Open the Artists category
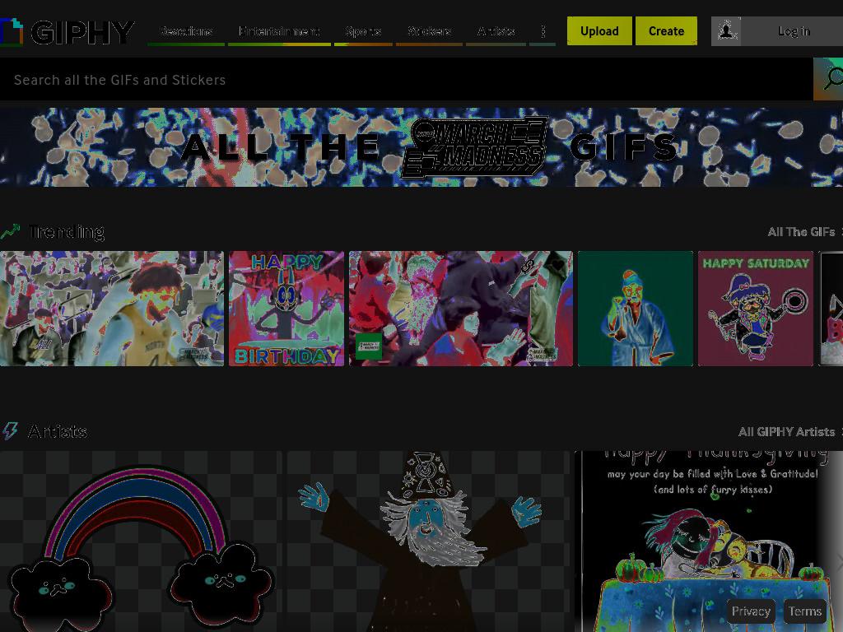The image size is (843, 632). [496, 31]
